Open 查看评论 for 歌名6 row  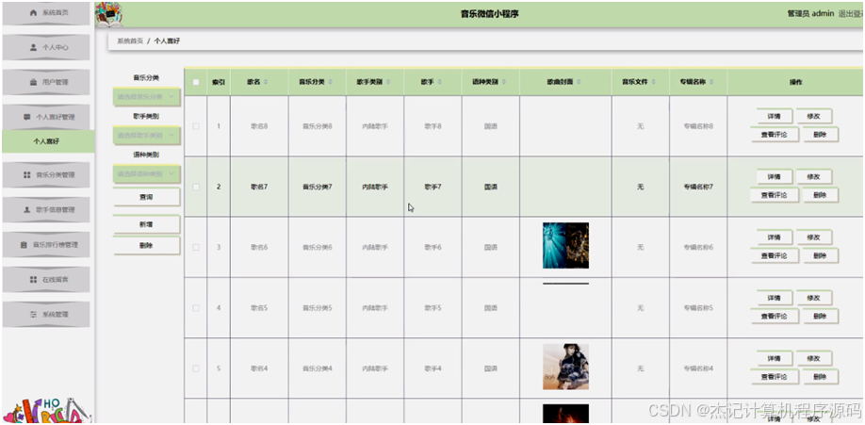(775, 256)
